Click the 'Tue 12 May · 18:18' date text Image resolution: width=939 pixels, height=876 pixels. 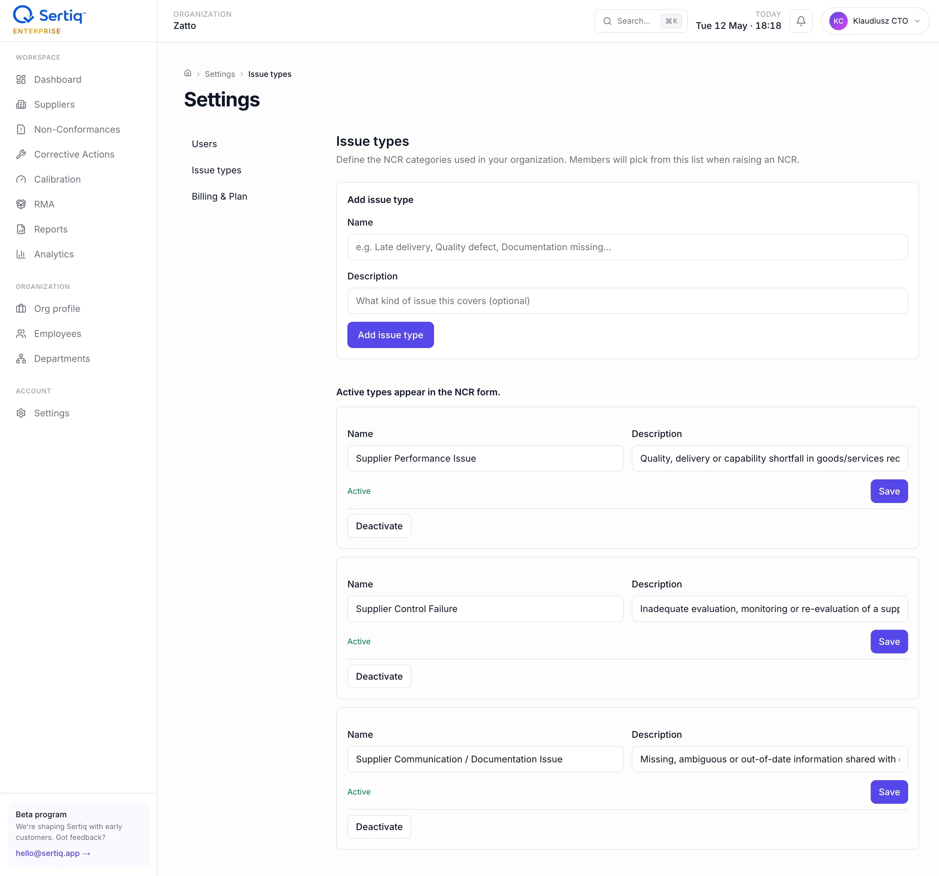(x=738, y=26)
